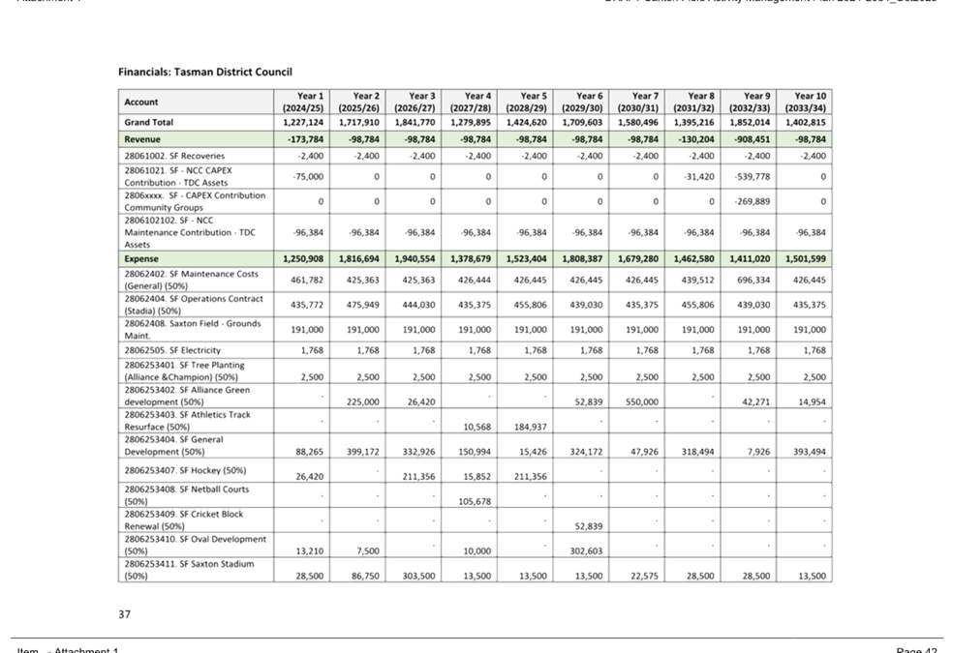953x653 pixels.
Task: Select 'SF Oval Development (50%)' label
Action: (195, 545)
